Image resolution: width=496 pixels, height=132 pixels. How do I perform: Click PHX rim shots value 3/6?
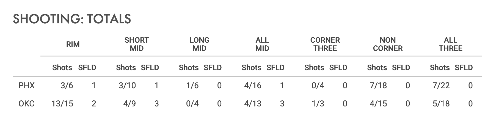[x=67, y=86]
